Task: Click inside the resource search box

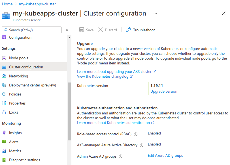Action: click(x=31, y=30)
